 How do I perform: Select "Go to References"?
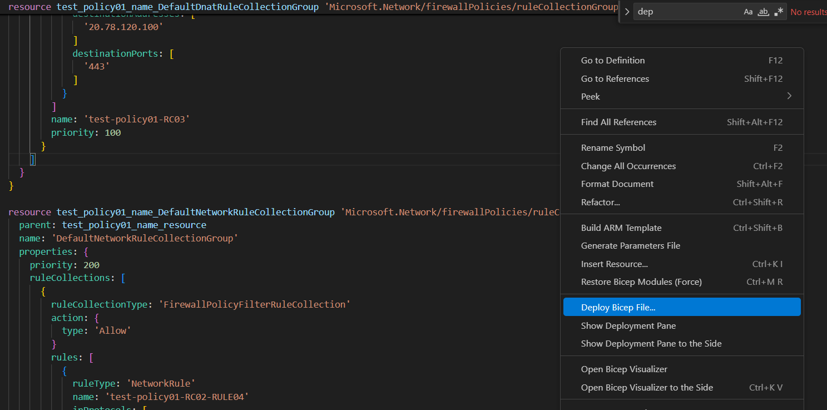(615, 78)
